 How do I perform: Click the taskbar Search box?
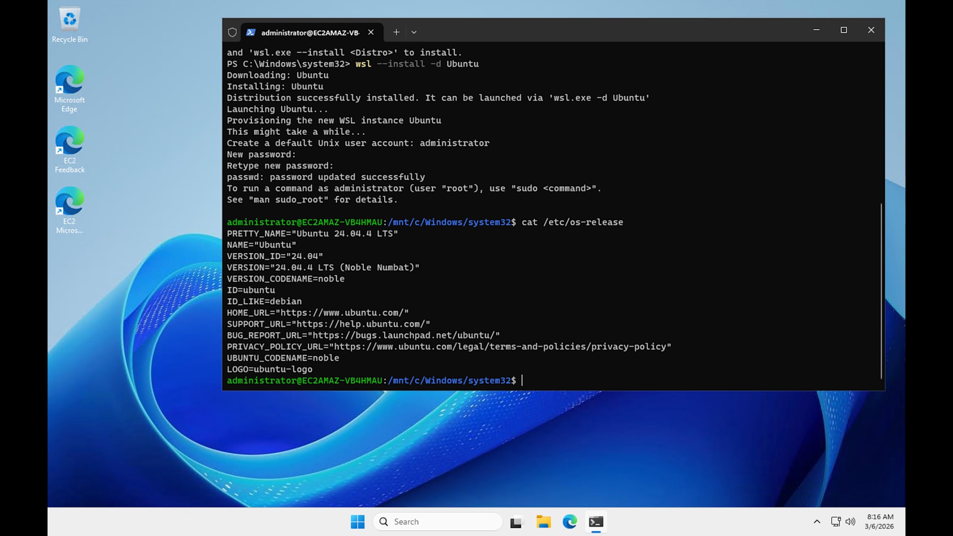(438, 522)
